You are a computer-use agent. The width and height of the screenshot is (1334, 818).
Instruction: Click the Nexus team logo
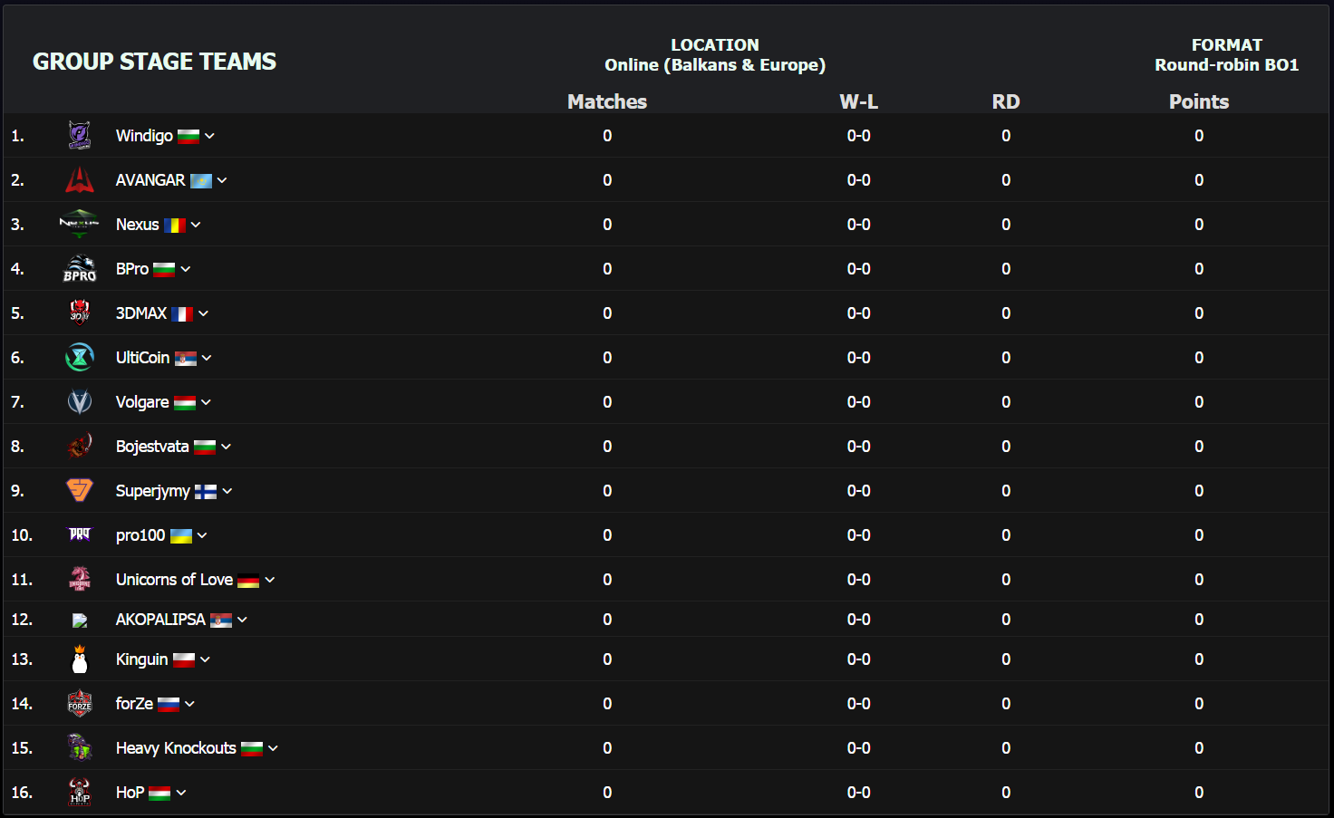pos(79,224)
